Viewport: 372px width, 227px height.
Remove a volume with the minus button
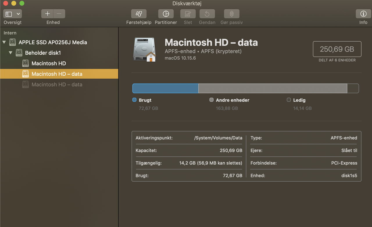pyautogui.click(x=59, y=14)
